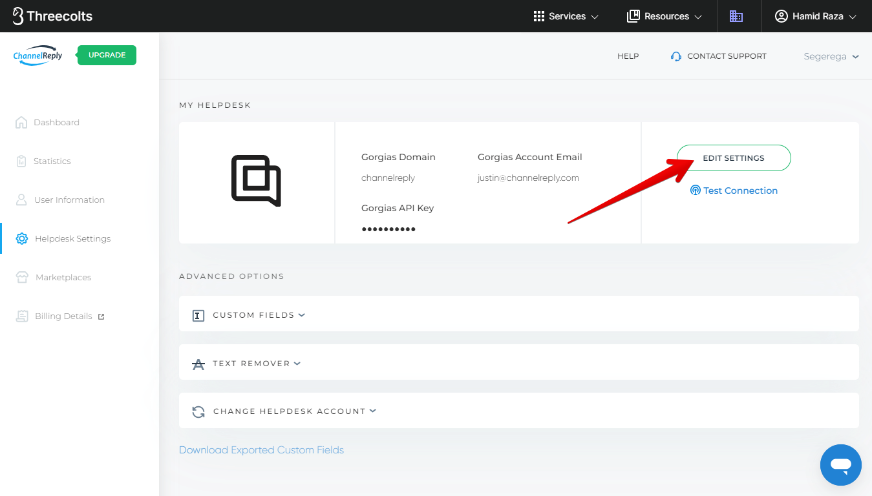Click the Billing Details external-link arrow icon

(101, 316)
